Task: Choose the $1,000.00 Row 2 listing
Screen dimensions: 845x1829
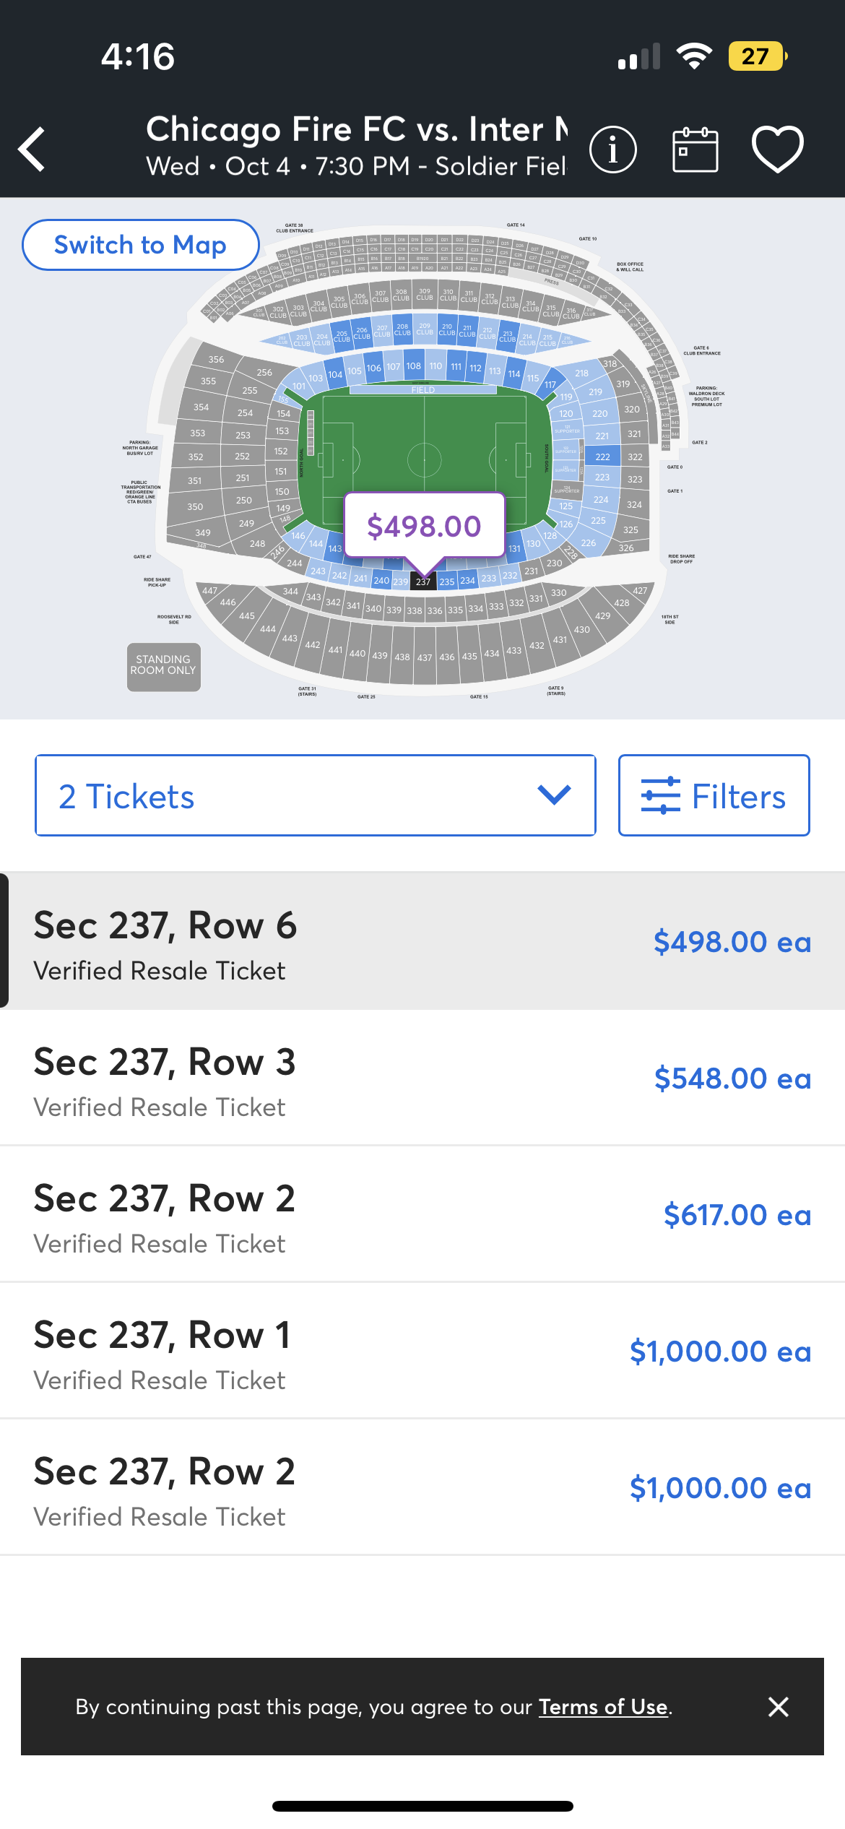Action: click(x=422, y=1487)
